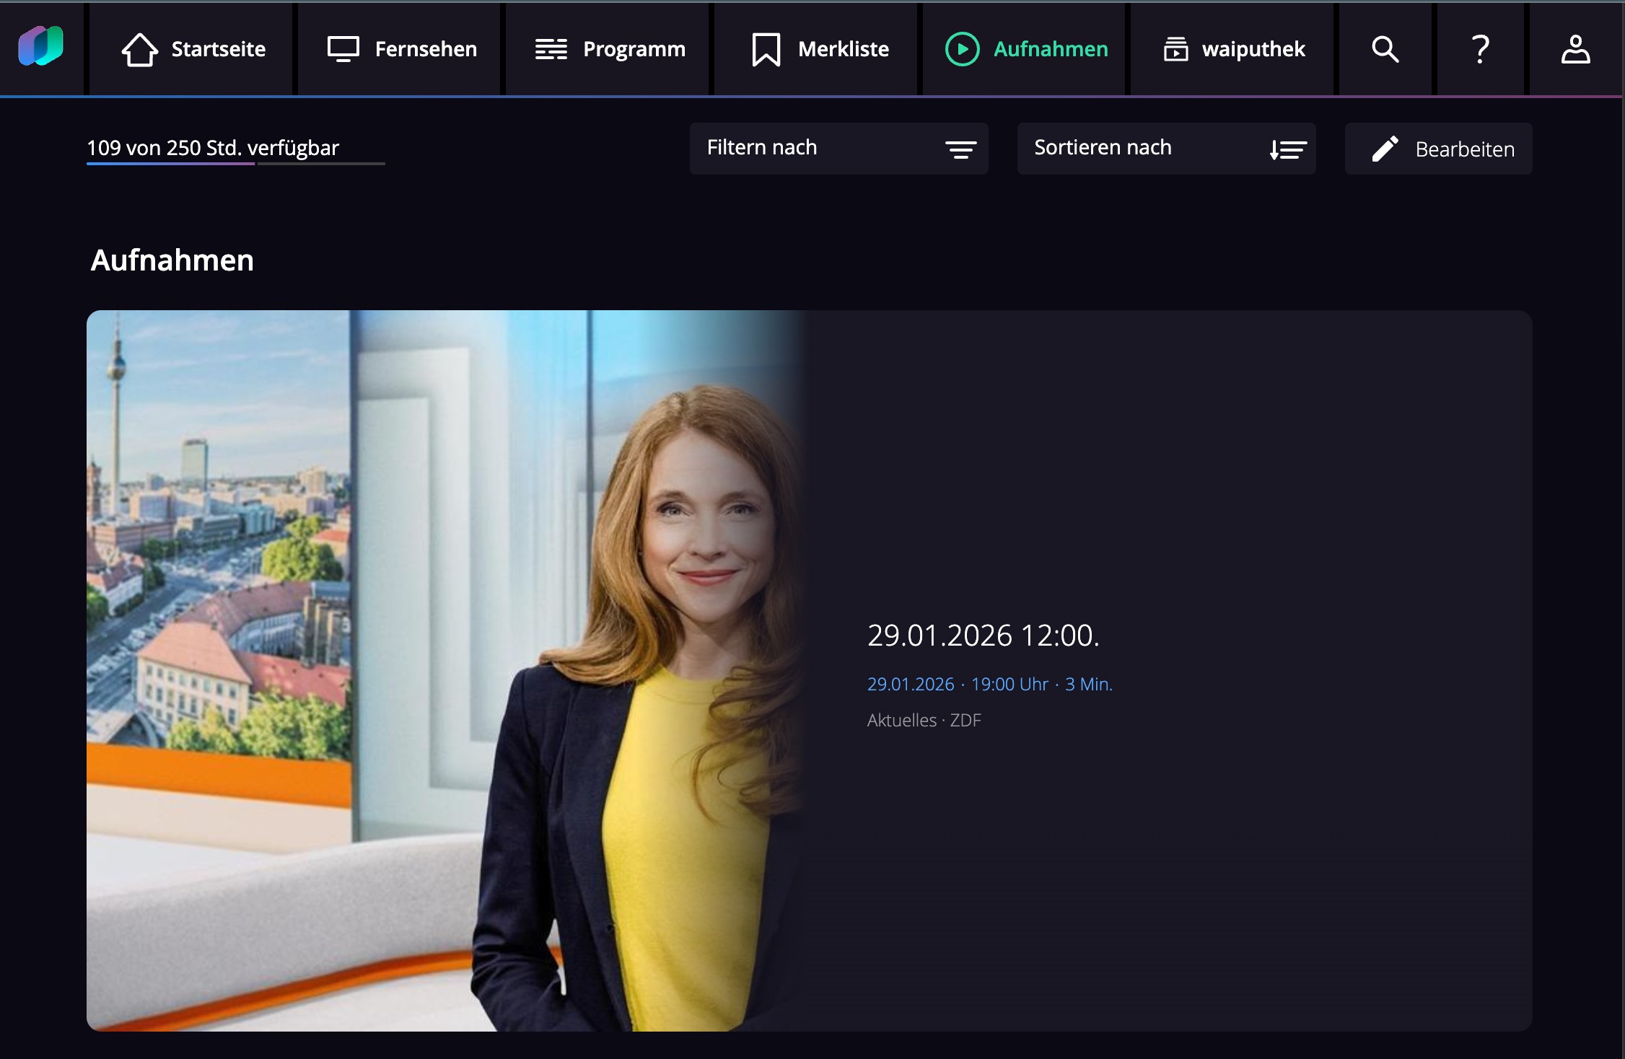Select the Merkliste bookmark icon

765,49
